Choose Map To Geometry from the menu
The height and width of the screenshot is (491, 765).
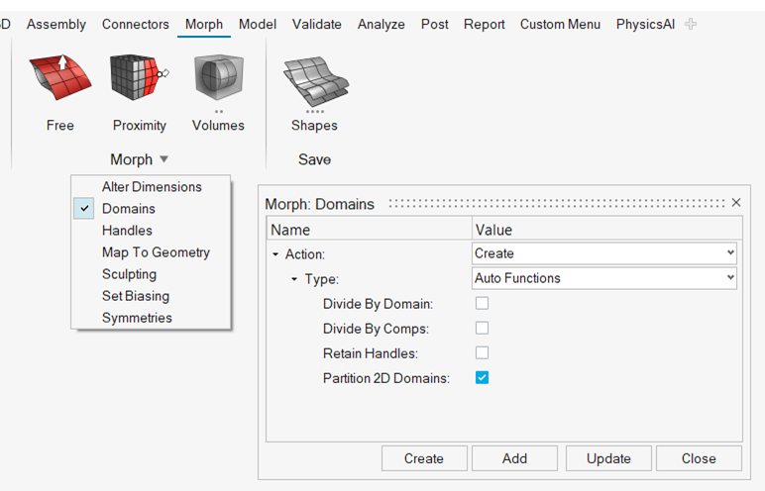tap(156, 252)
